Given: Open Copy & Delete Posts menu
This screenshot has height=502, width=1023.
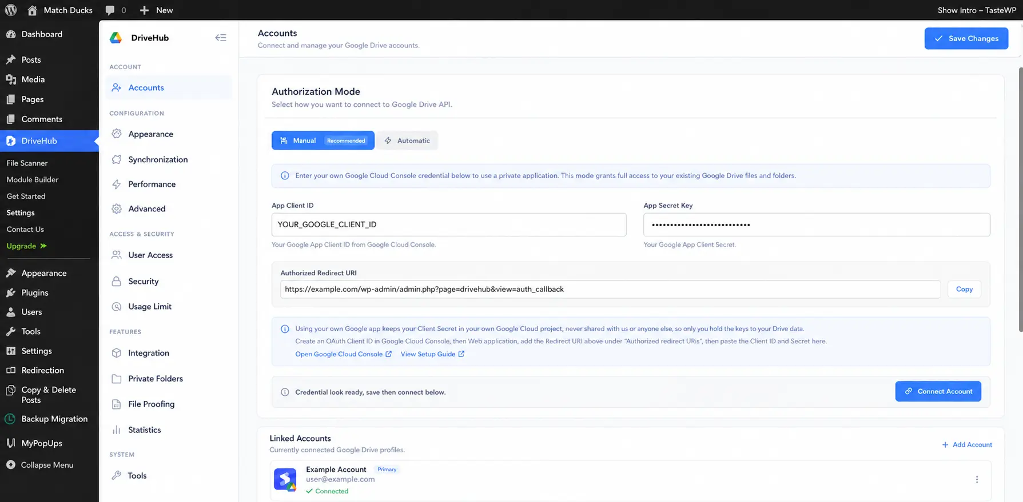Looking at the screenshot, I should [x=49, y=395].
